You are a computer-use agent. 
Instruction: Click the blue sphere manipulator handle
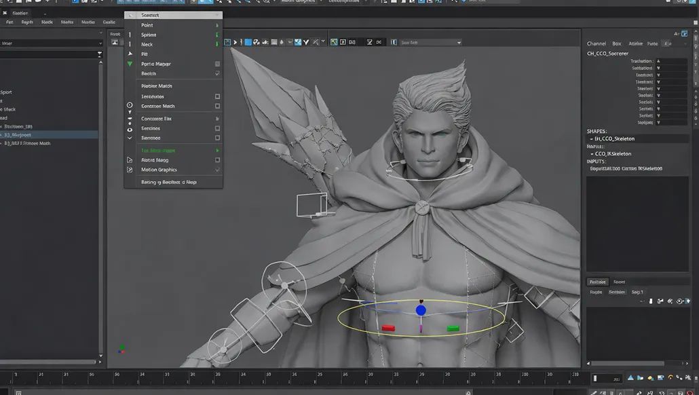421,310
